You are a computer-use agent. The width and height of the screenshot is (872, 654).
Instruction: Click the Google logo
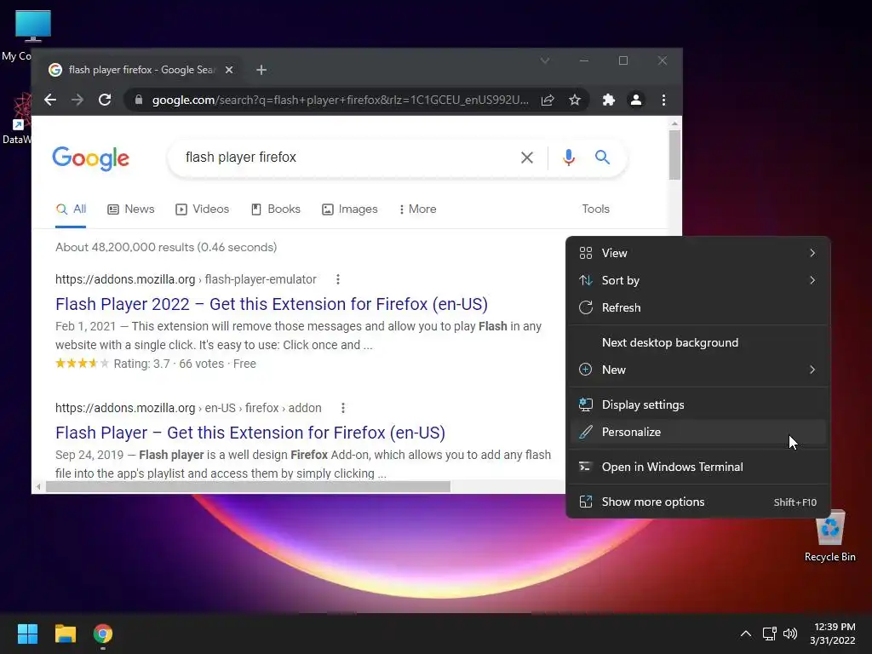pos(90,158)
